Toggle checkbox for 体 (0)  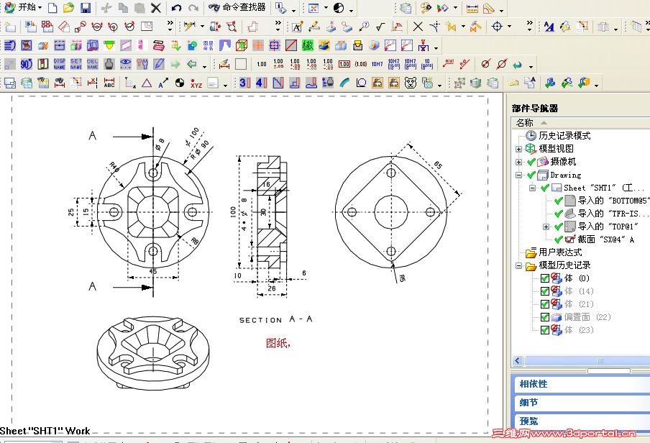[545, 278]
